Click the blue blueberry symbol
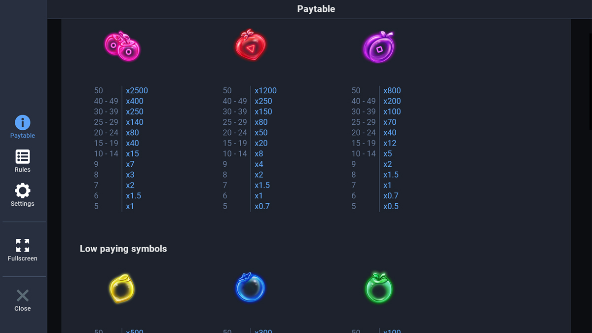592x333 pixels. point(250,287)
